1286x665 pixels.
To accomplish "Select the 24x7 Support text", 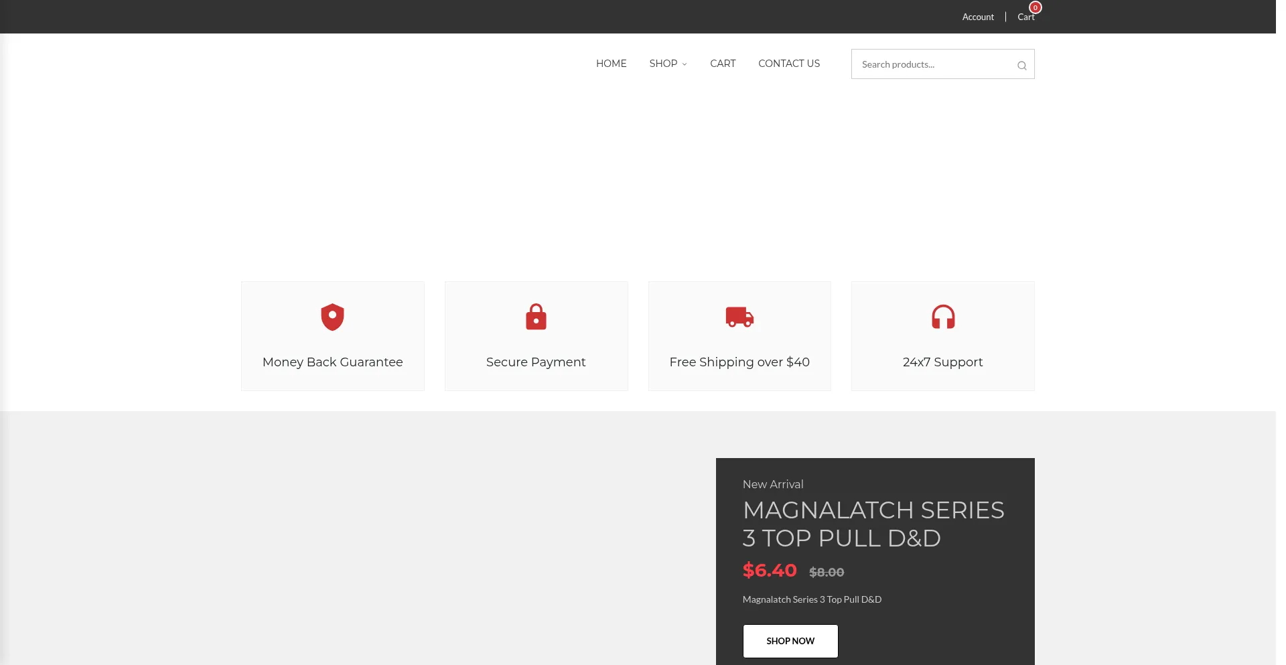I will pos(942,362).
